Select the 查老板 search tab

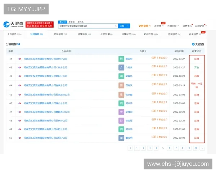click(72, 22)
